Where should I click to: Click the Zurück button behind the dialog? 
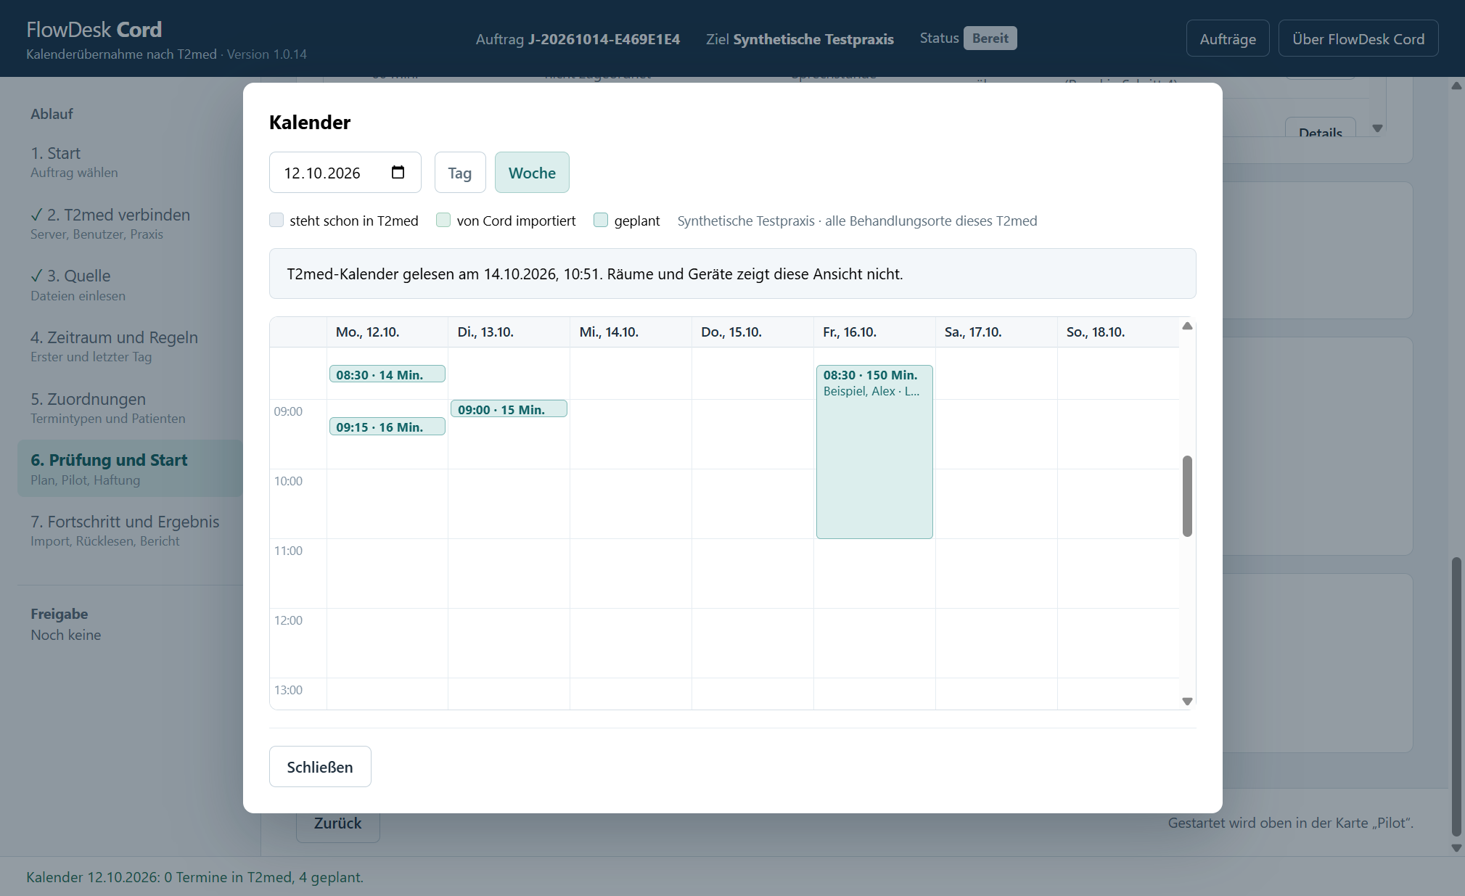coord(337,827)
